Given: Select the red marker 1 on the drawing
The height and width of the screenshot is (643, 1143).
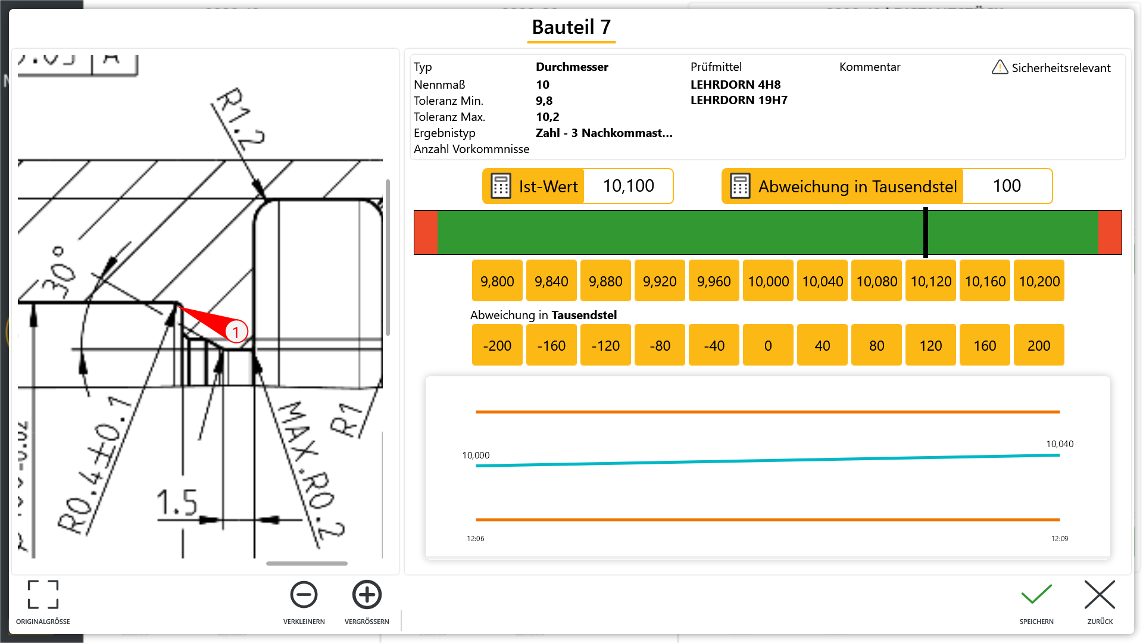Looking at the screenshot, I should pyautogui.click(x=236, y=332).
